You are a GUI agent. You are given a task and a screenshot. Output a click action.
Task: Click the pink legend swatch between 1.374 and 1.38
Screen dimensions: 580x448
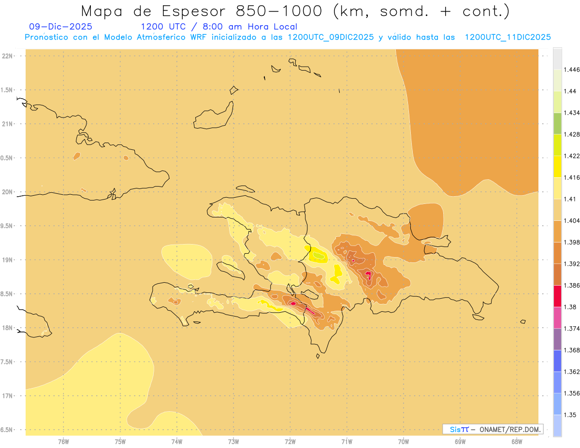coord(557,318)
